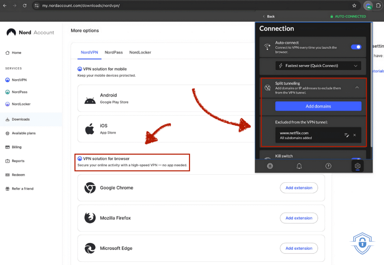384x265 pixels.
Task: Click the lock icon beside AUTO-CONNECTED
Action: point(331,16)
